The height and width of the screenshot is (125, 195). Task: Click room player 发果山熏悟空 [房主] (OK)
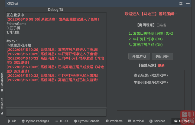tap(151, 34)
